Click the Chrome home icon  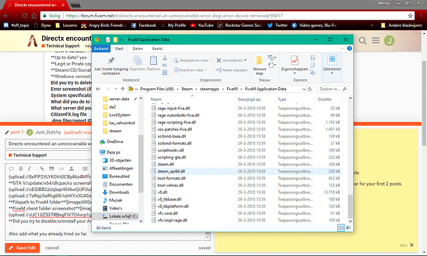pyautogui.click(x=34, y=16)
